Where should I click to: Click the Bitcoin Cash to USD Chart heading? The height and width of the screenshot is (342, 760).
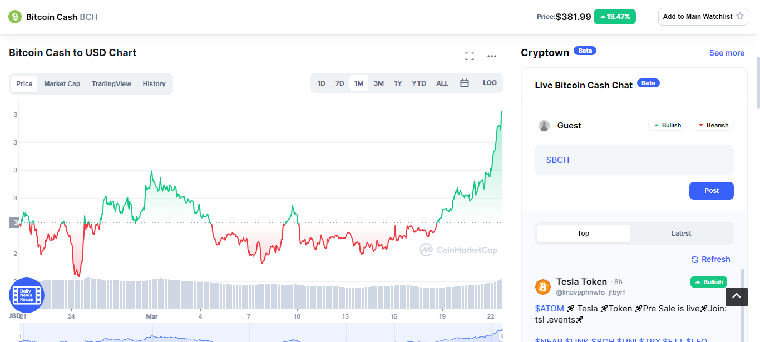(73, 53)
